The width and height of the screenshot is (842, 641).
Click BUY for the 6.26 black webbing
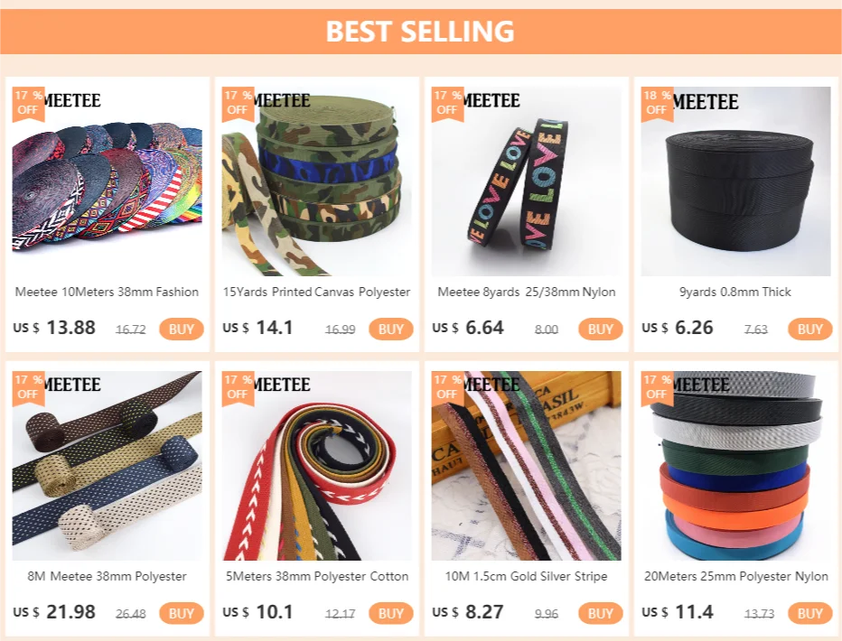[809, 329]
